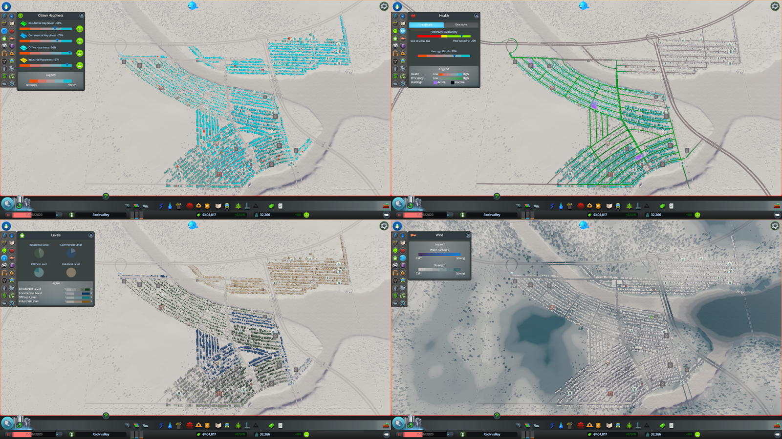Screen dimensions: 782x439
Task: Toggle Crime info view beside Health panel
Action: 395,61
